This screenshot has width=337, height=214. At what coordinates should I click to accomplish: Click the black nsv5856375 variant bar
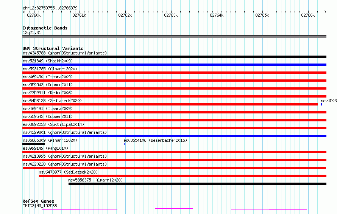click(198, 184)
